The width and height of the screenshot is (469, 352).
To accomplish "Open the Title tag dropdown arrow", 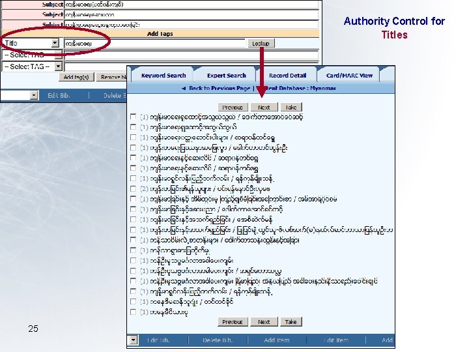I will coord(55,43).
